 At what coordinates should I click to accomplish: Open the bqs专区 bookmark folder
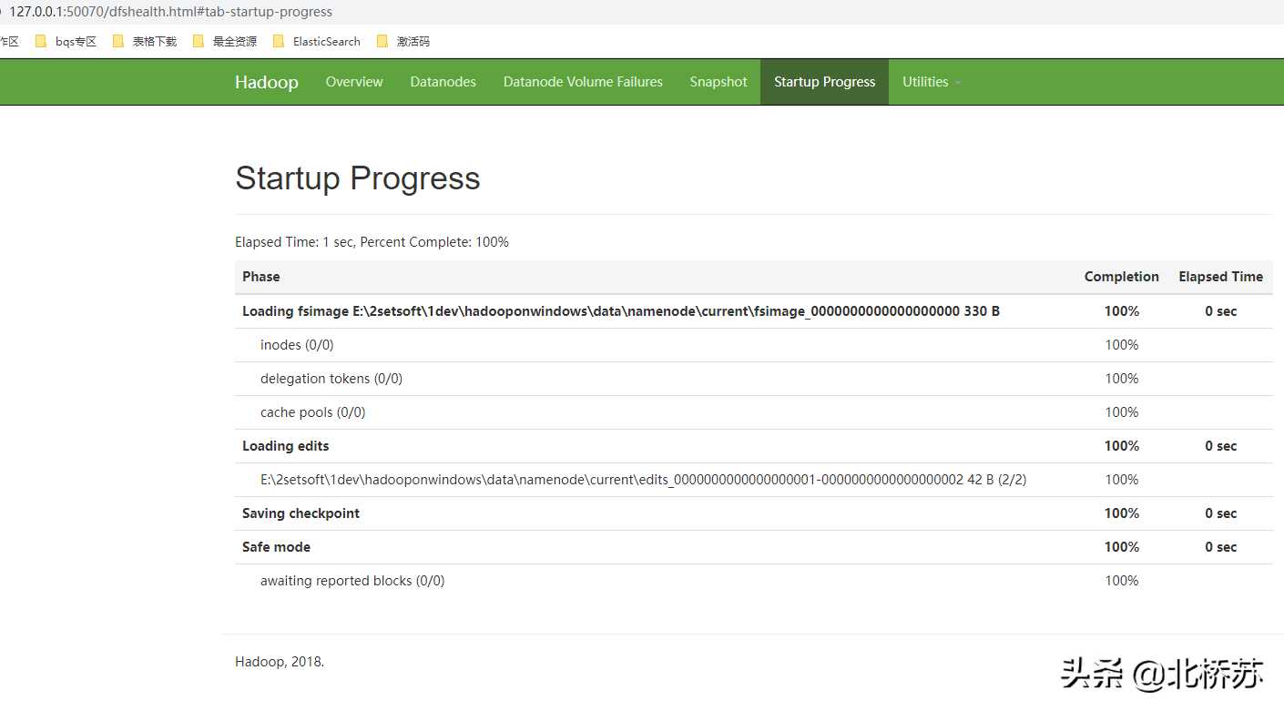pos(66,41)
